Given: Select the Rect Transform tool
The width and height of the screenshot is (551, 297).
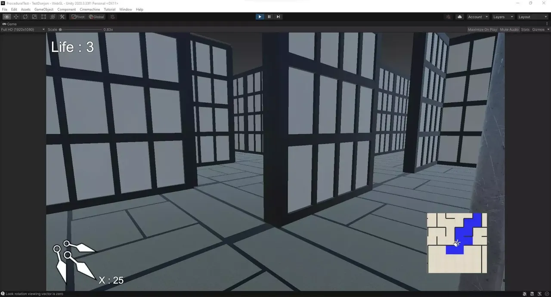Looking at the screenshot, I should pyautogui.click(x=43, y=17).
